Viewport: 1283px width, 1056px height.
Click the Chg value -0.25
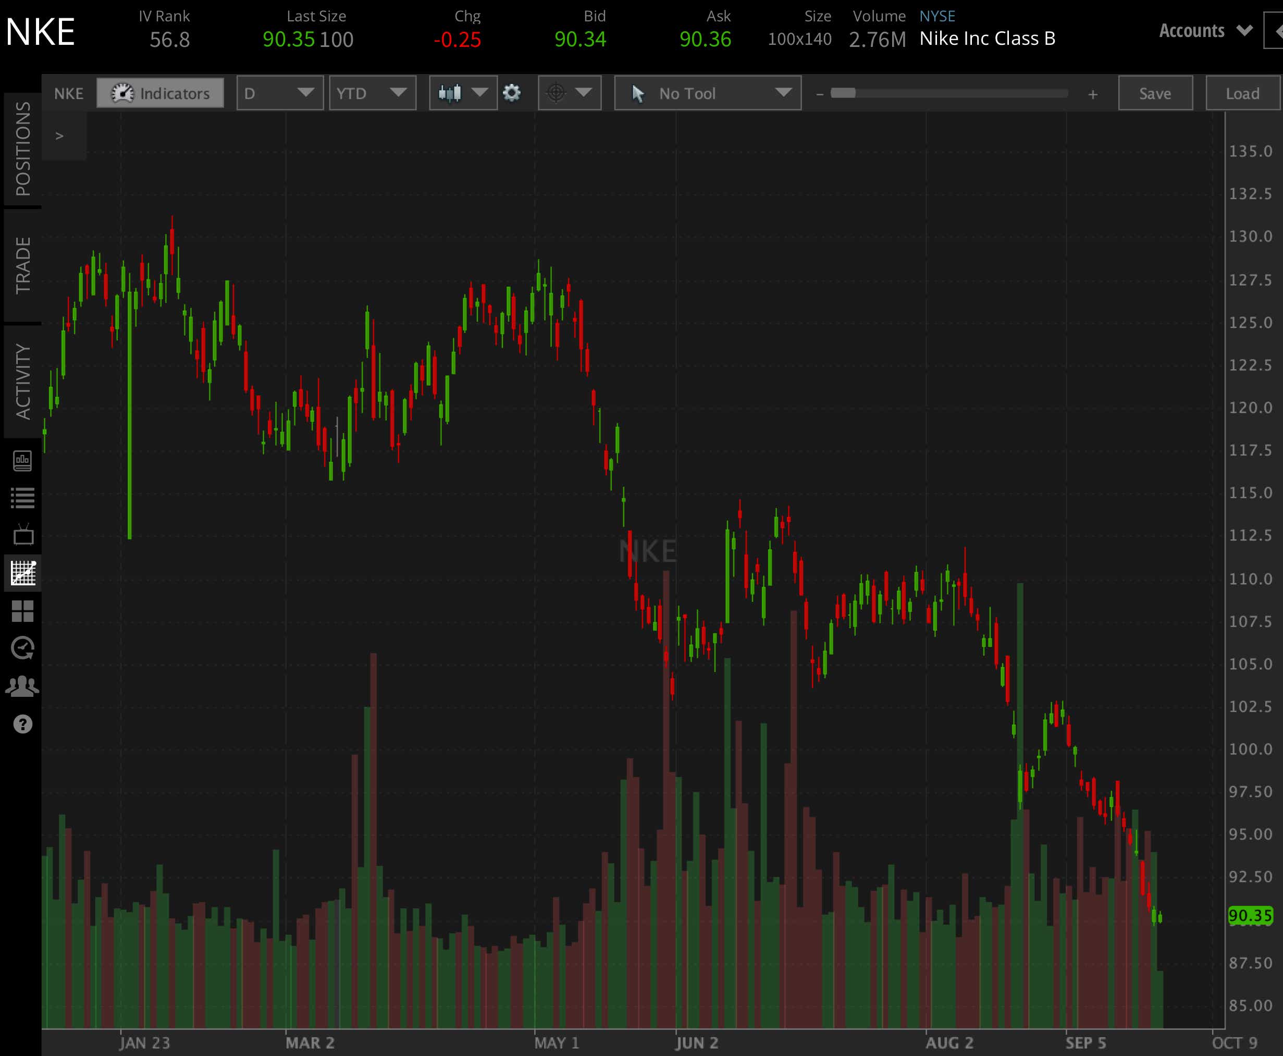point(457,40)
